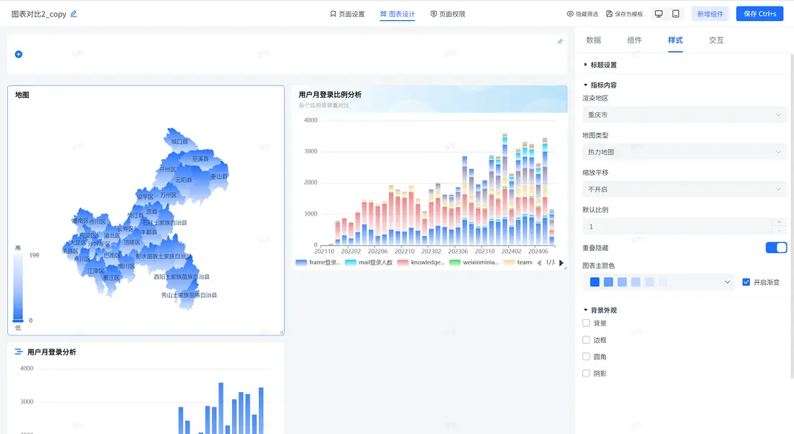Enable the 阴影 checkbox
The image size is (794, 434).
point(586,373)
